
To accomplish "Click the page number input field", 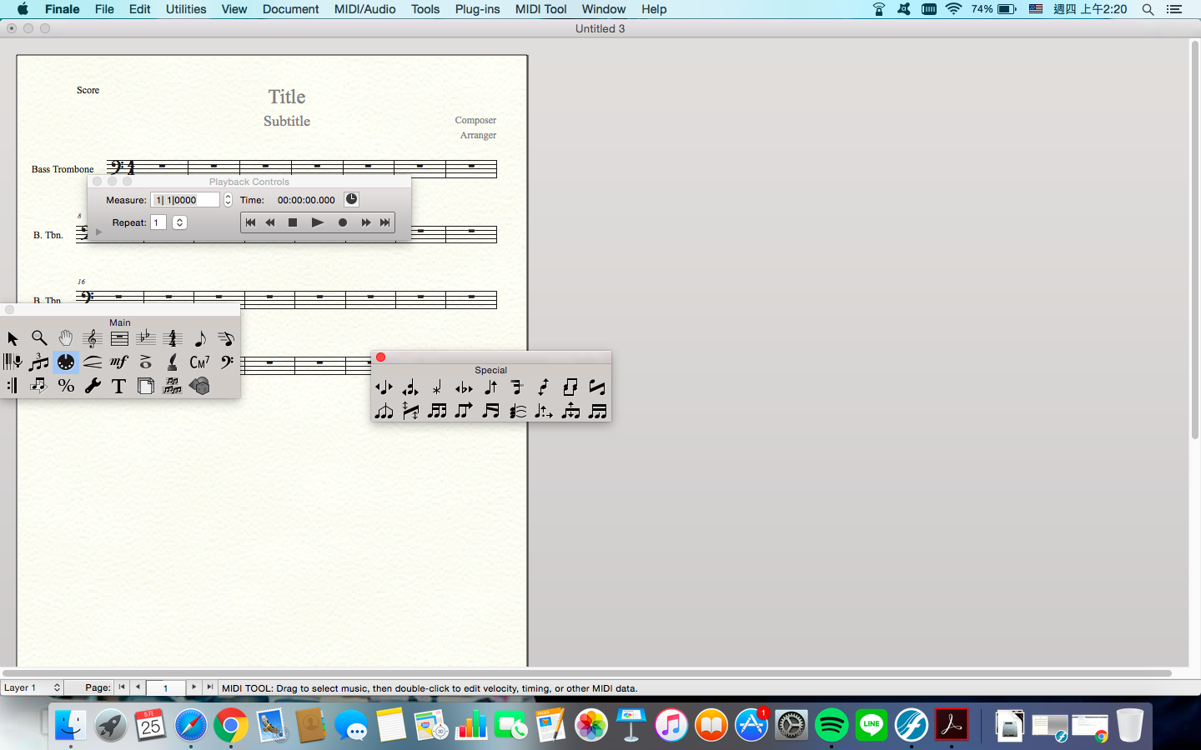I will click(x=165, y=688).
